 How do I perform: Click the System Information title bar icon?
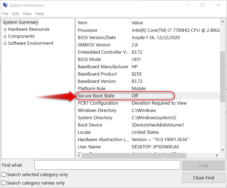(5, 5)
